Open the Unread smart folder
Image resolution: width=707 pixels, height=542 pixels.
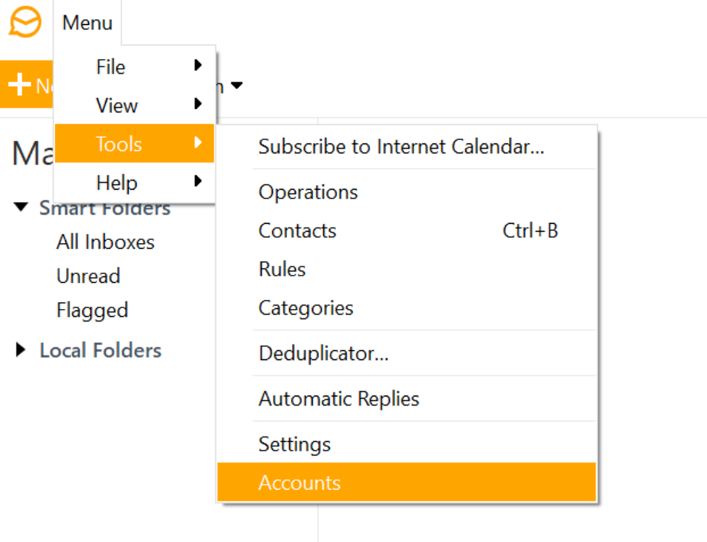click(88, 276)
